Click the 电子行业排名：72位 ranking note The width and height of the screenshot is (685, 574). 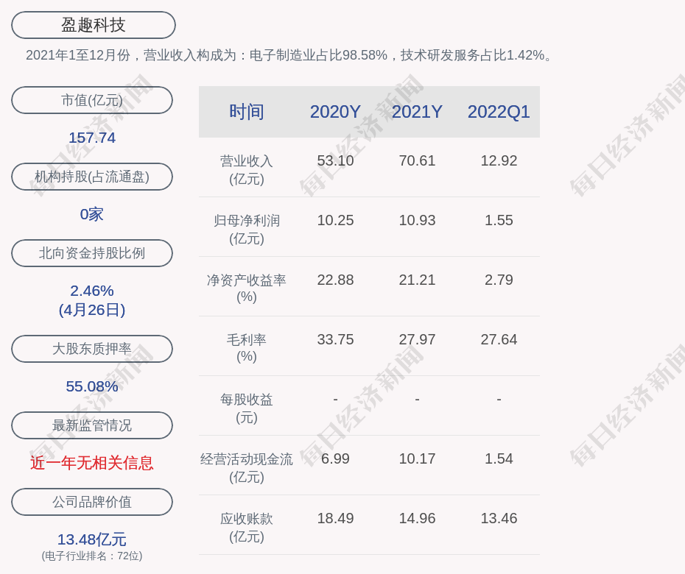pos(92,556)
